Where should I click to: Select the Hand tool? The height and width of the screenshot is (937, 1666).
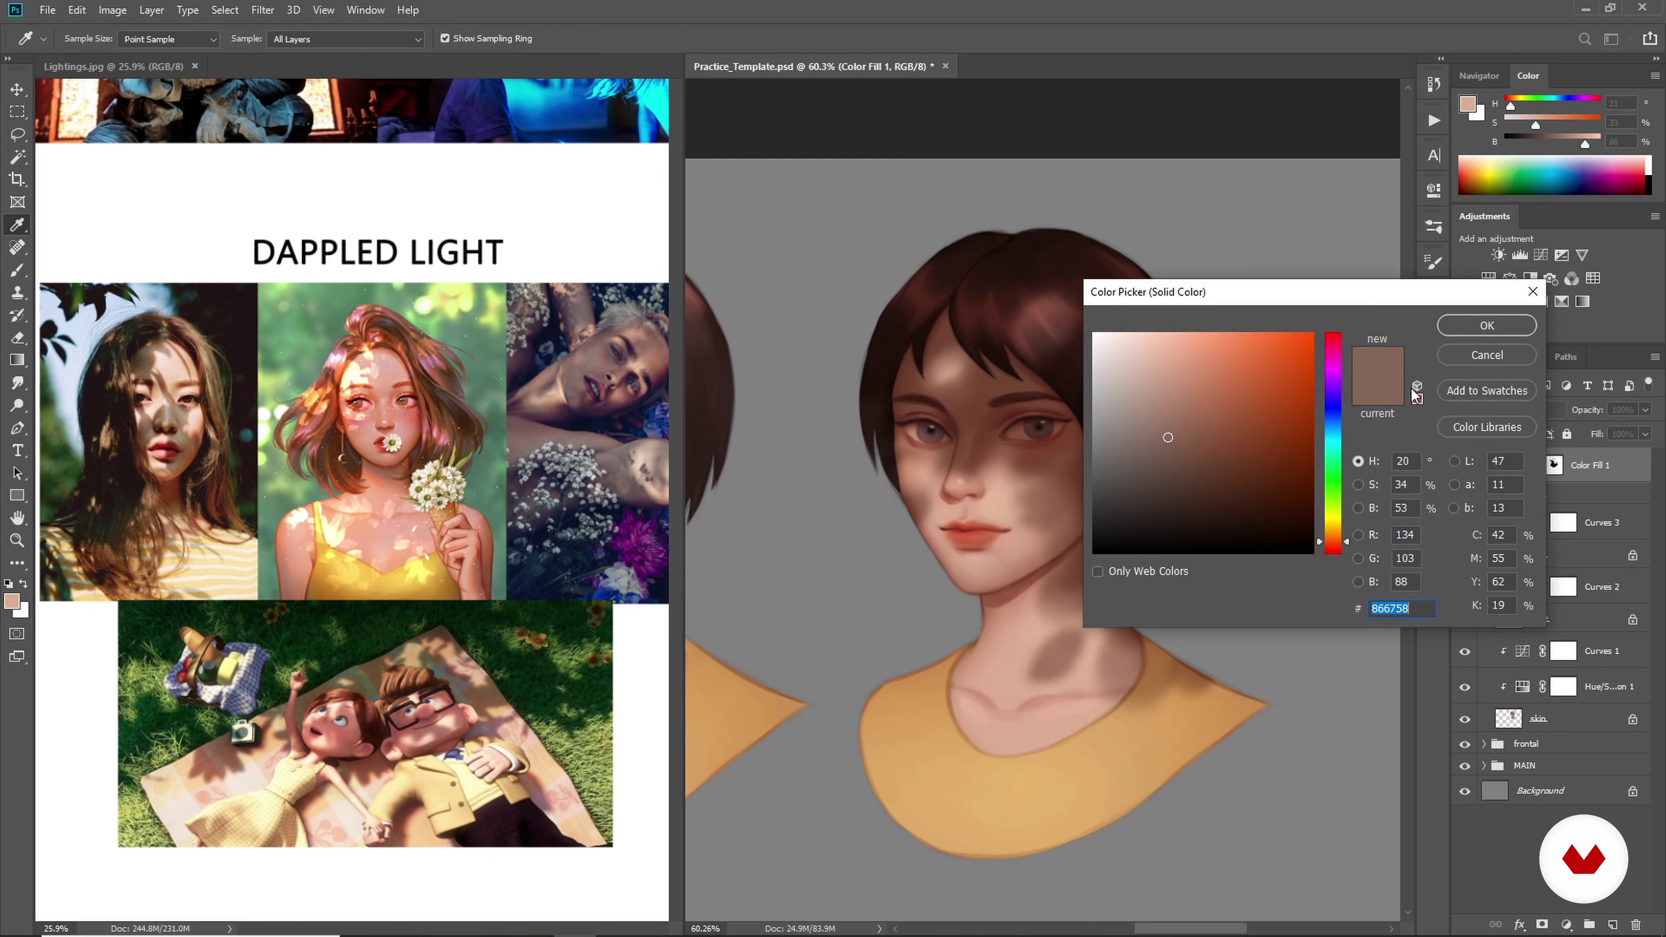(17, 518)
